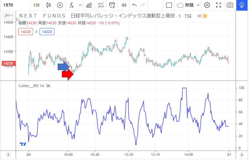
Task: Click the 14:00 time axis label
Action: [x=189, y=155]
